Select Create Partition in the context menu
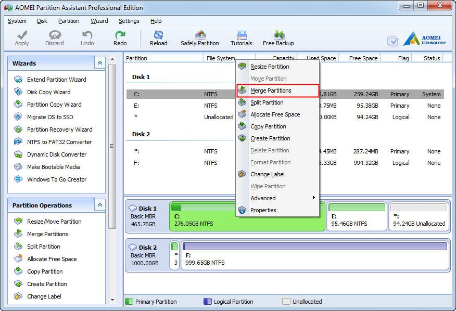 click(x=277, y=138)
